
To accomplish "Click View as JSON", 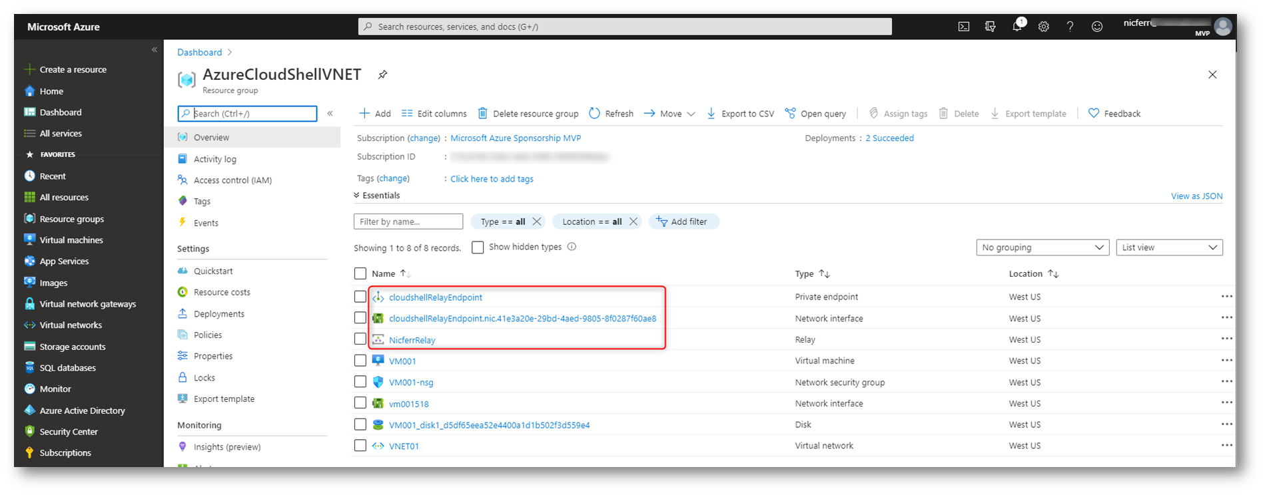I will tap(1196, 196).
